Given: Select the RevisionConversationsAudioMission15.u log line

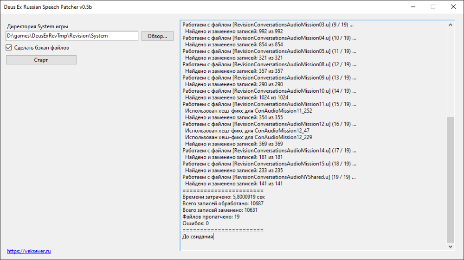Looking at the screenshot, I should click(x=269, y=164).
